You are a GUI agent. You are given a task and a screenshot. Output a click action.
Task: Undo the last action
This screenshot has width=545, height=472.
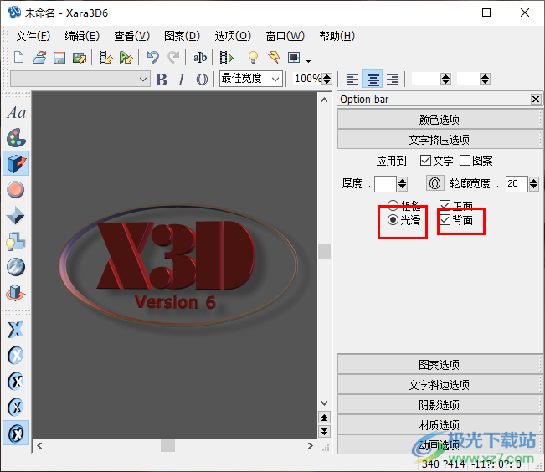coord(152,58)
